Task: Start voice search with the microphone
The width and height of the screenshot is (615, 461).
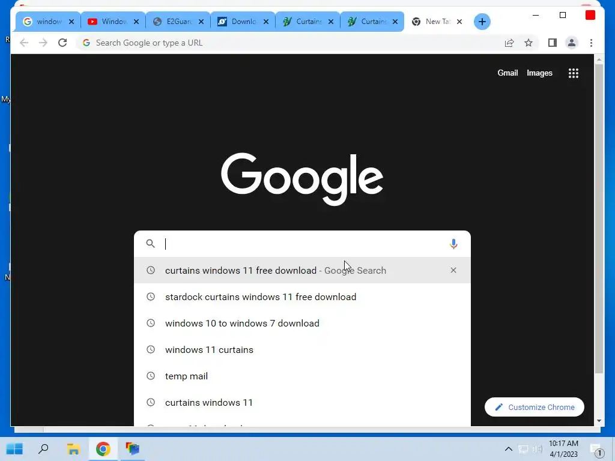Action: tap(453, 244)
